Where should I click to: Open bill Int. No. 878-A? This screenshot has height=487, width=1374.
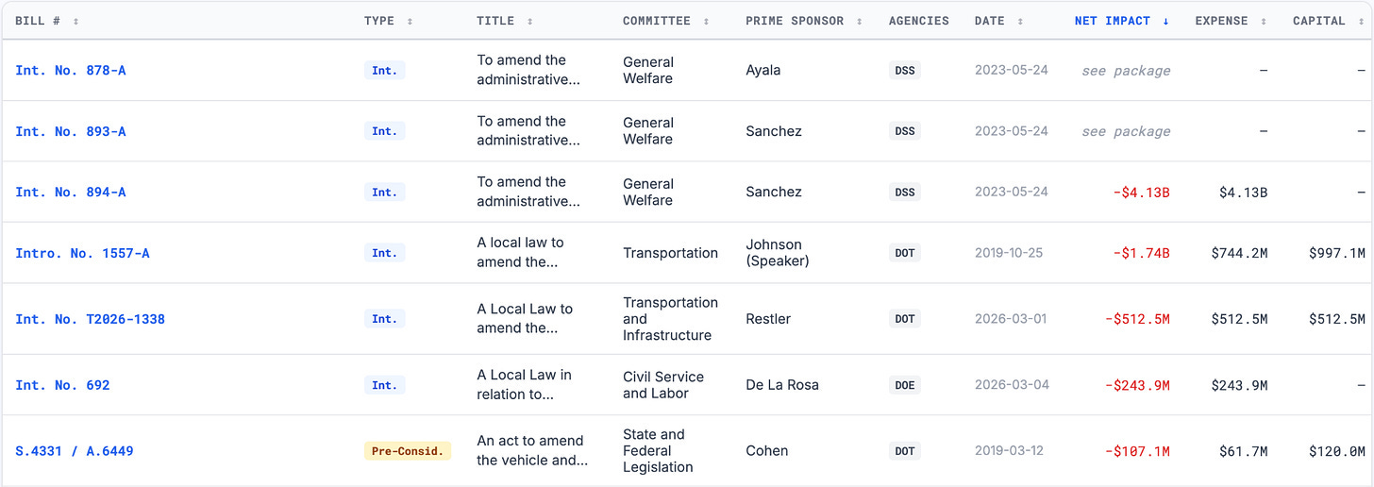tap(71, 71)
